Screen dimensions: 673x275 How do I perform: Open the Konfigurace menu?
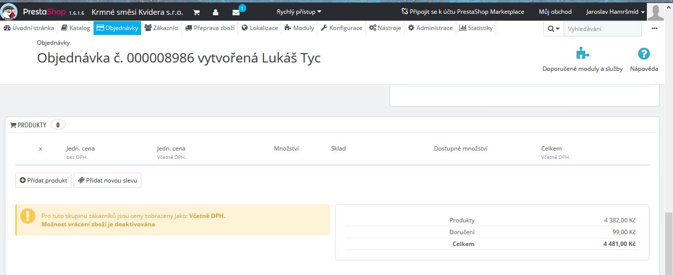click(341, 28)
